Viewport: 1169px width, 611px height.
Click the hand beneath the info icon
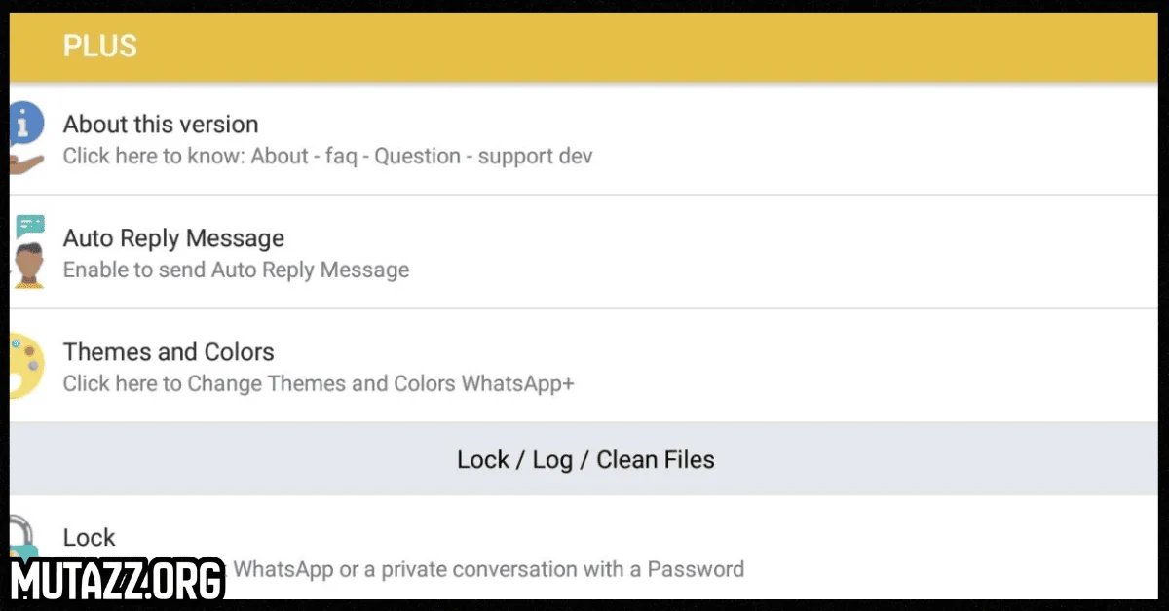tap(25, 162)
